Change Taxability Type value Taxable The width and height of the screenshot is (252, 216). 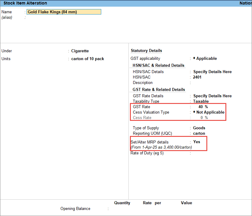point(201,102)
